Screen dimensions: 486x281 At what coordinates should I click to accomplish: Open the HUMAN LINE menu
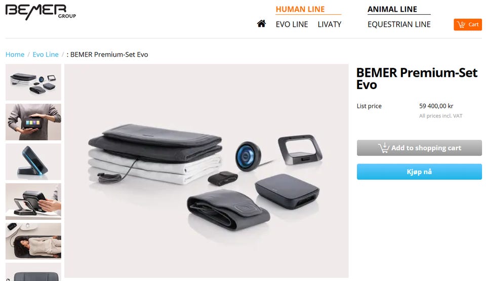tap(300, 9)
